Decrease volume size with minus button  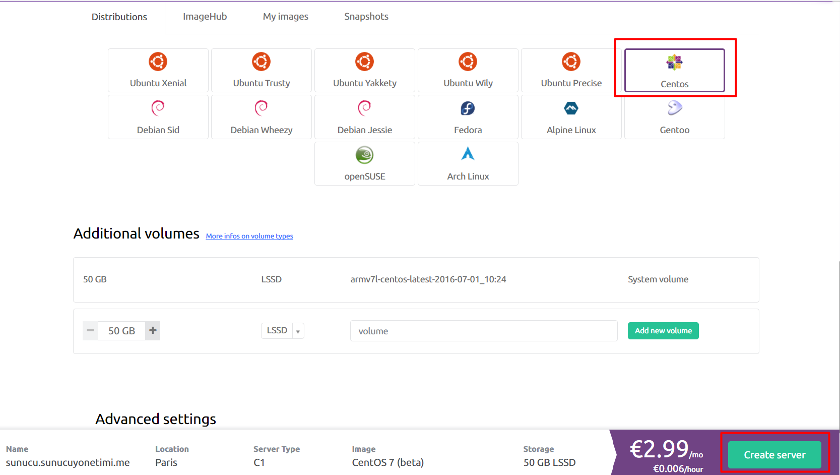[x=90, y=331]
